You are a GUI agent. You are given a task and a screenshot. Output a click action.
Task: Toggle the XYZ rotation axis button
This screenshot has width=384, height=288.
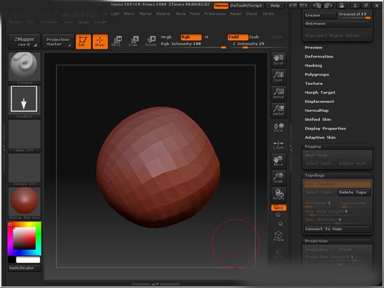(278, 208)
